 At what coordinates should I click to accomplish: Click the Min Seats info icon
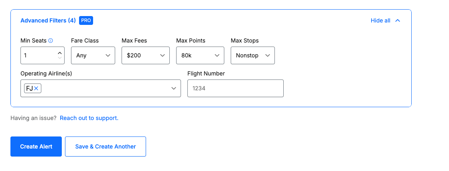click(51, 41)
